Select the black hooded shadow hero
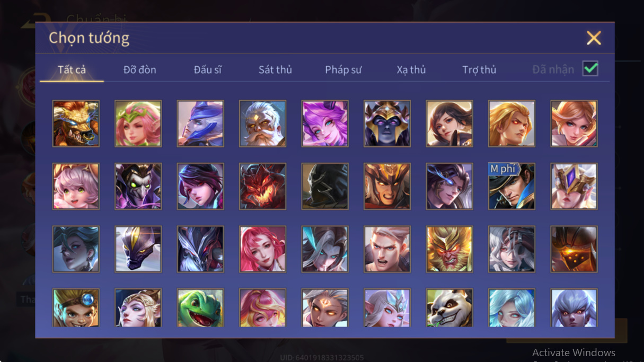The image size is (644, 362). click(325, 186)
